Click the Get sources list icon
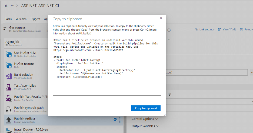 (5, 28)
